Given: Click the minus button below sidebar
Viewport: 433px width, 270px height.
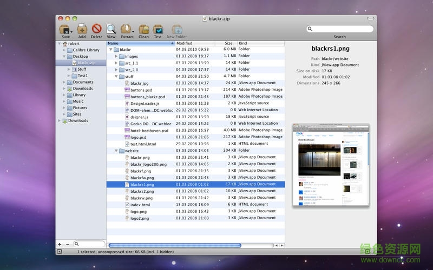Looking at the screenshot, I should click(68, 244).
